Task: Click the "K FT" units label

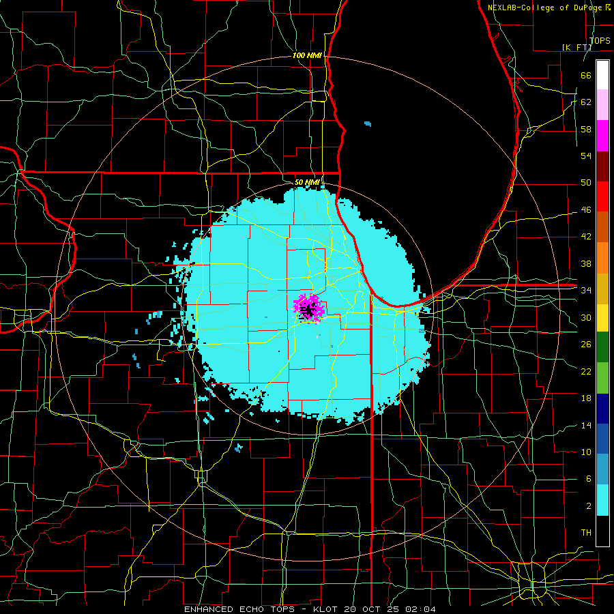Action: tap(576, 47)
